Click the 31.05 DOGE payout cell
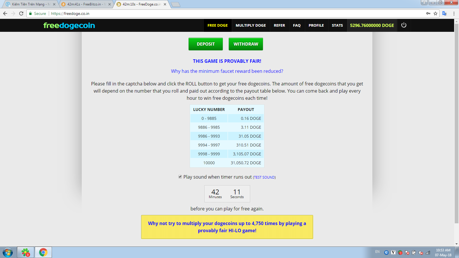 click(x=246, y=136)
